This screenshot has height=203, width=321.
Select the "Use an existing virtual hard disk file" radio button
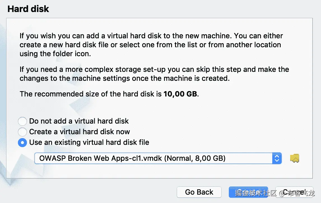tap(22, 143)
